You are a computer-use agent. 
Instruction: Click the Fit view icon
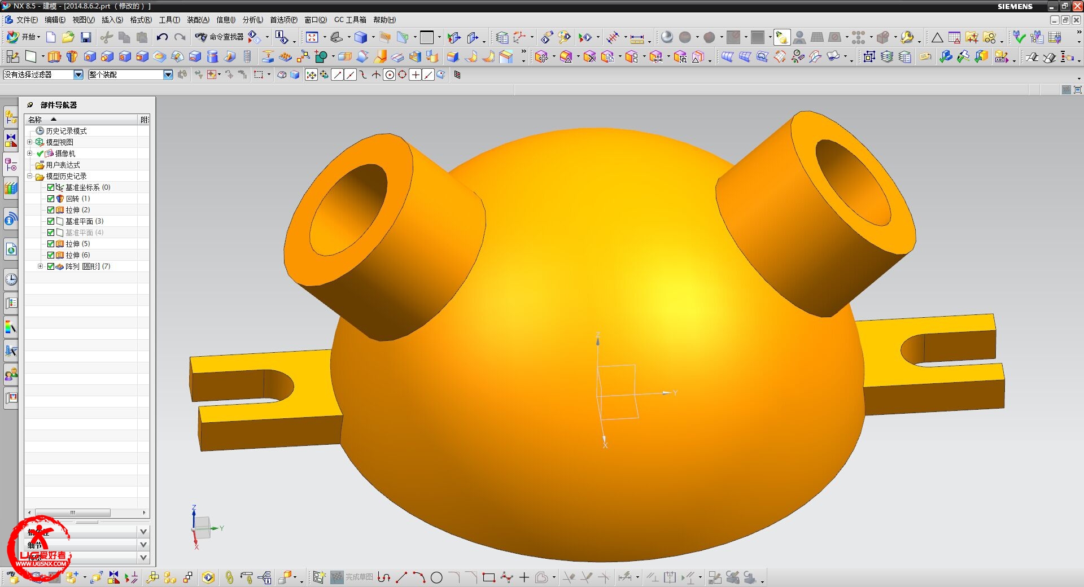312,37
